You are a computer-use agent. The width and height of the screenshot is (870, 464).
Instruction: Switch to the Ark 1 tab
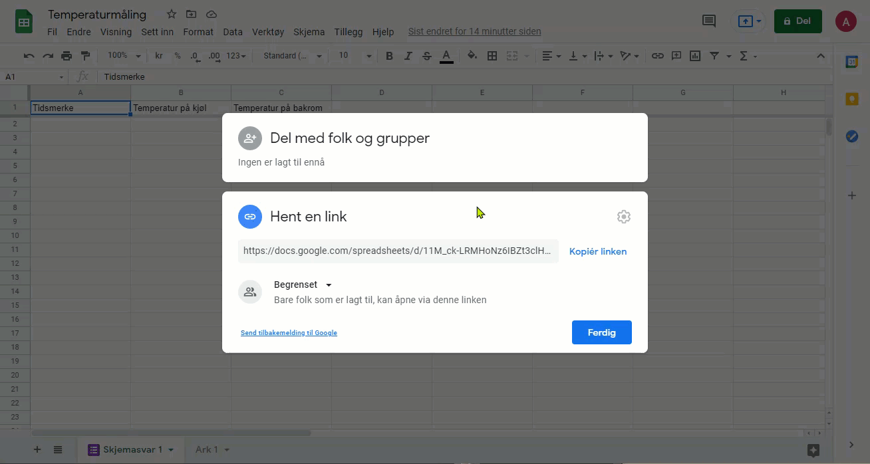click(x=212, y=449)
